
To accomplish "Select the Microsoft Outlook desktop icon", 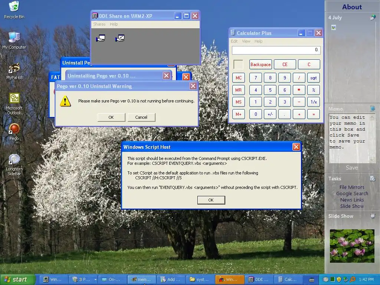I will 14,104.
